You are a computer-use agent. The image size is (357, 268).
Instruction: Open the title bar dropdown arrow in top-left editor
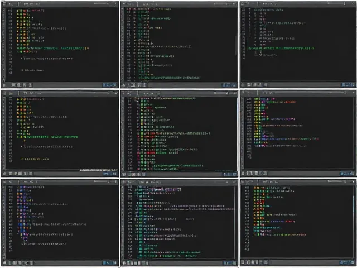pyautogui.click(x=109, y=4)
